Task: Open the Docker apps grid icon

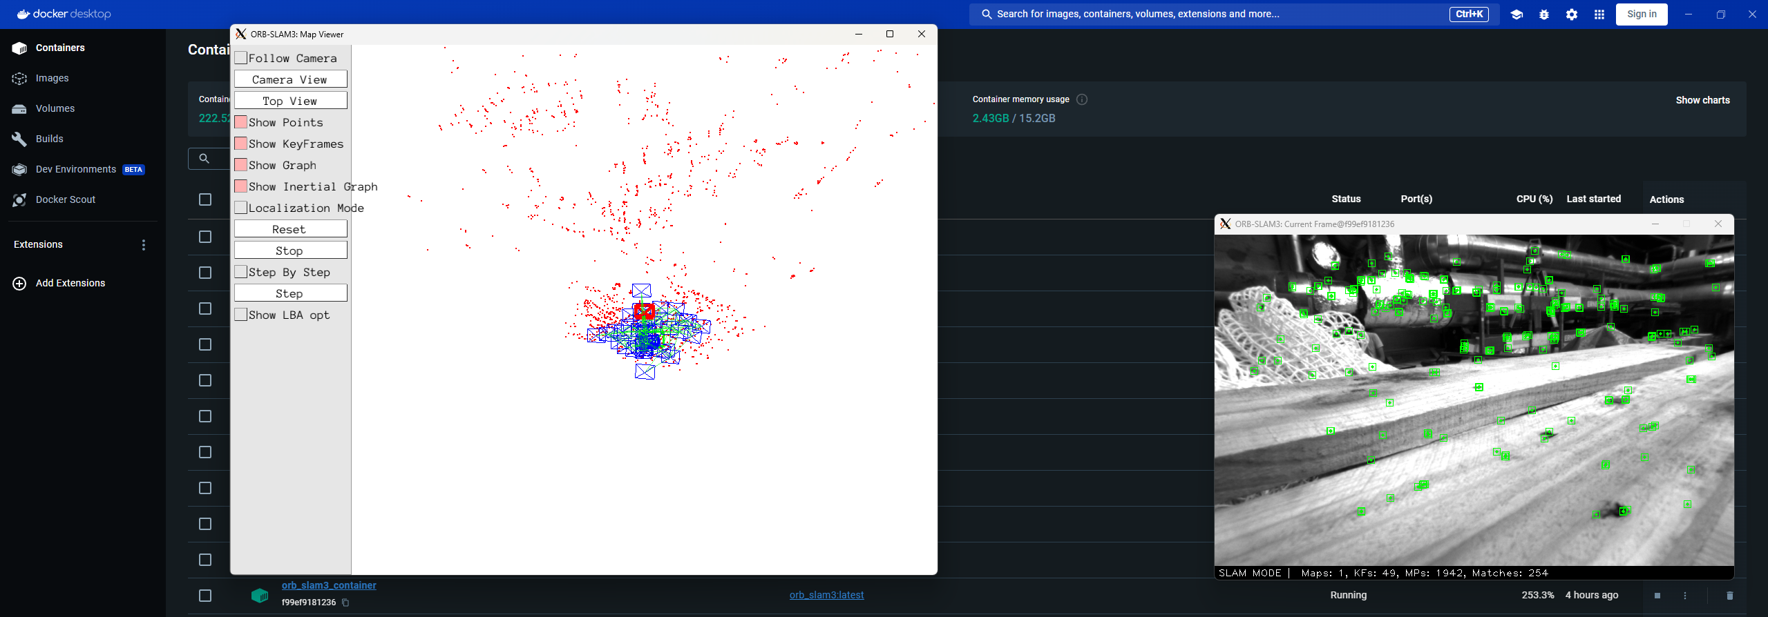Action: pyautogui.click(x=1599, y=14)
